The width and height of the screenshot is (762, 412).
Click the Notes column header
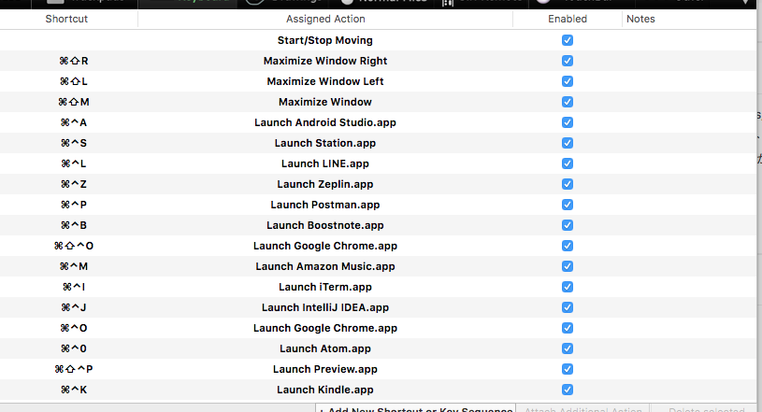(x=640, y=19)
